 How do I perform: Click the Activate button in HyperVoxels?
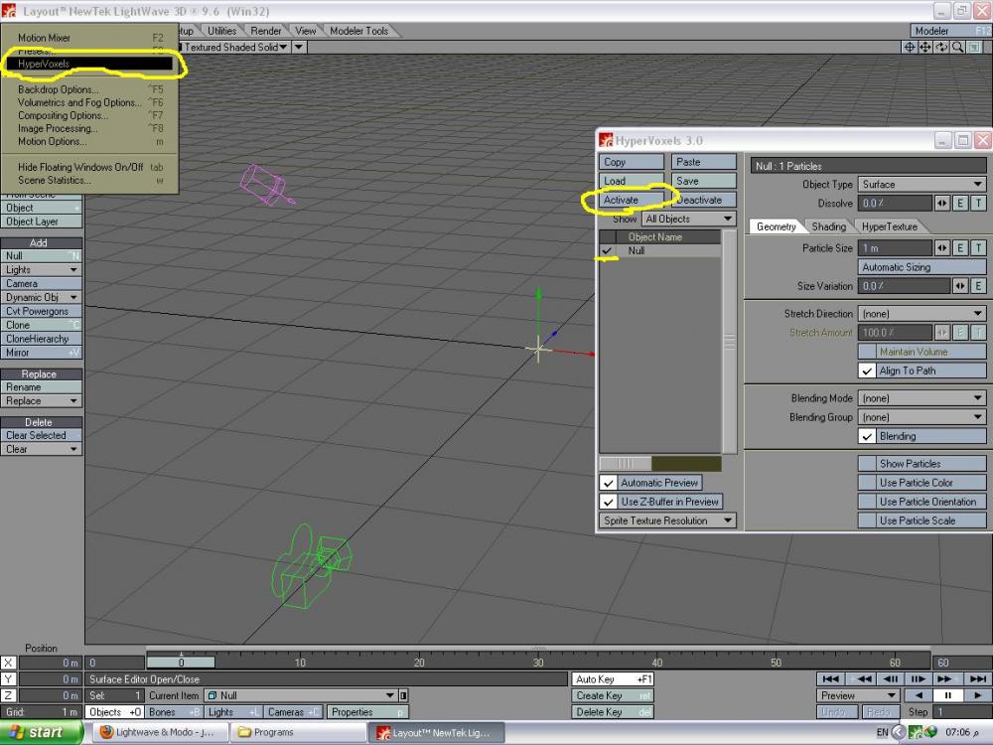coord(632,201)
